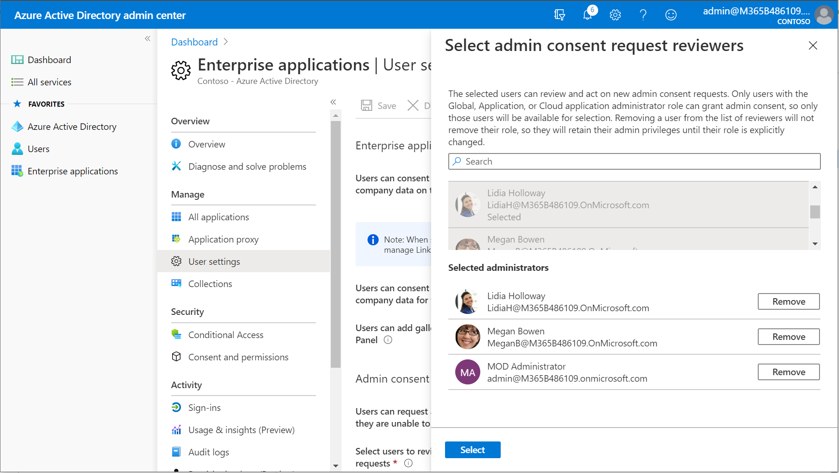Click the Usage & insights chart icon

point(176,429)
